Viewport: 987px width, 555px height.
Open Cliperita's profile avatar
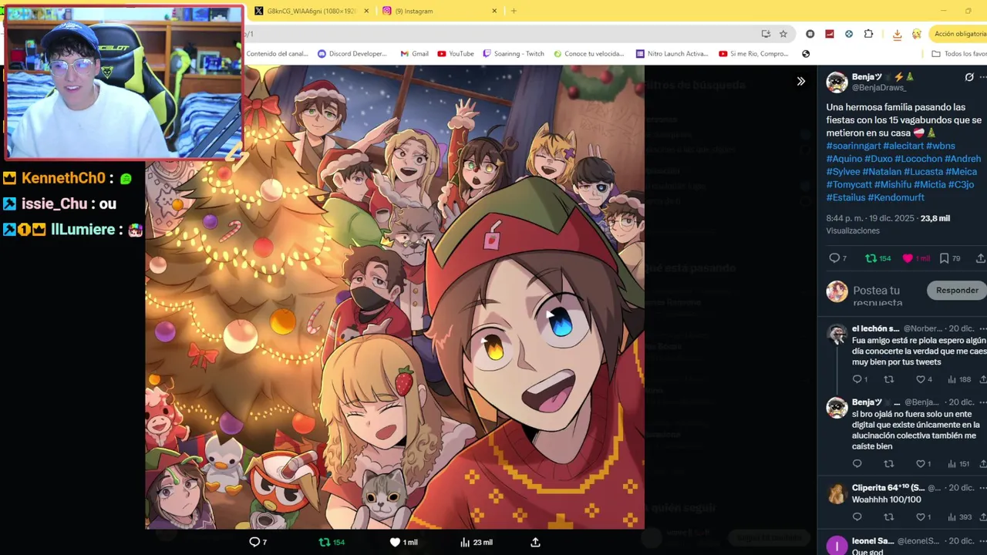coord(837,493)
